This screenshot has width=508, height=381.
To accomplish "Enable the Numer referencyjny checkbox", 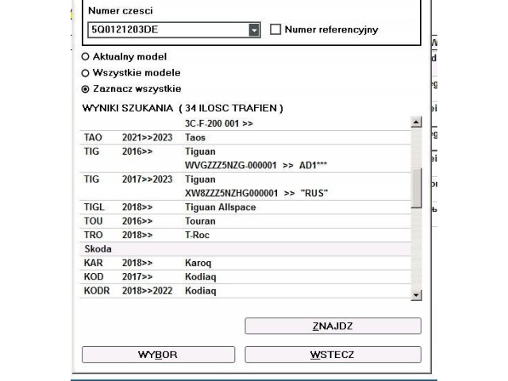I will tap(276, 30).
